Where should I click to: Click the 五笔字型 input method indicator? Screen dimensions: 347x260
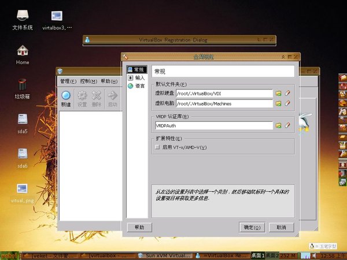323,246
